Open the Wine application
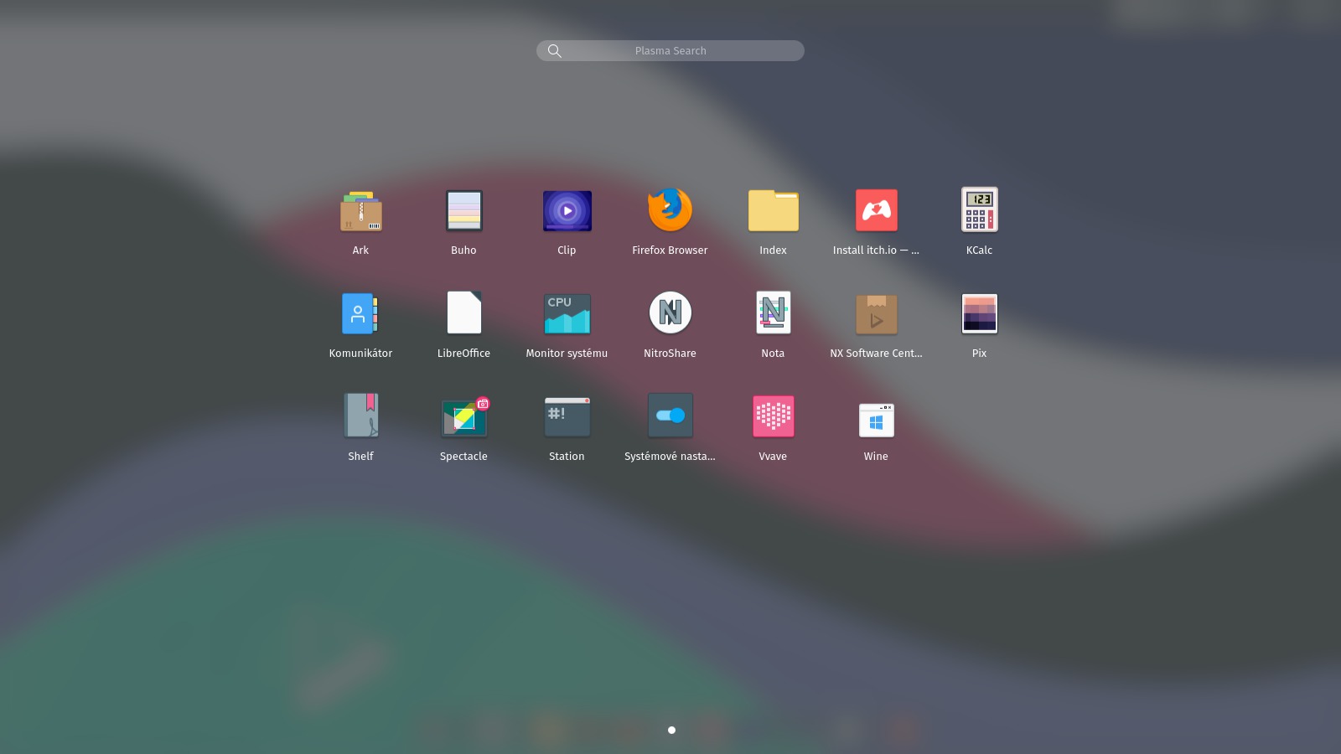 click(876, 420)
